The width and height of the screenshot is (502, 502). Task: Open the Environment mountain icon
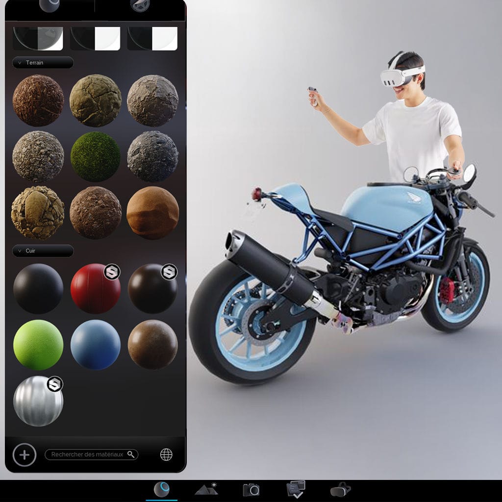coord(206,490)
